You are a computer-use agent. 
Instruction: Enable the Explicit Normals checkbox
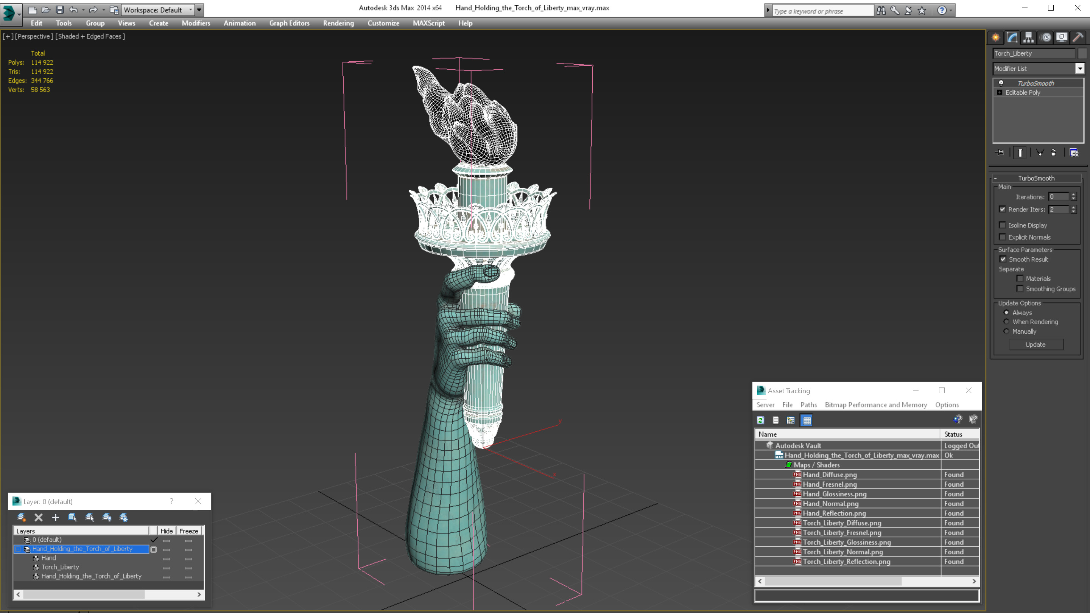coord(1003,237)
